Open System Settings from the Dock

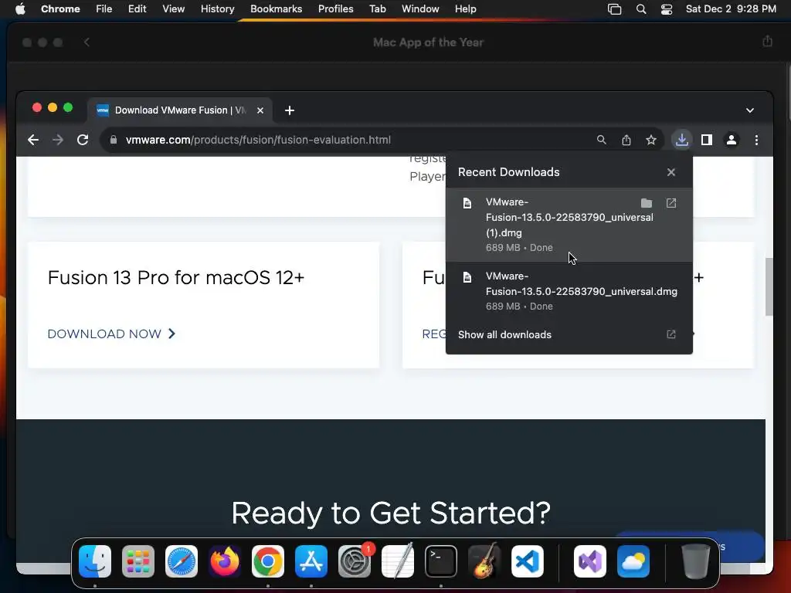tap(354, 561)
